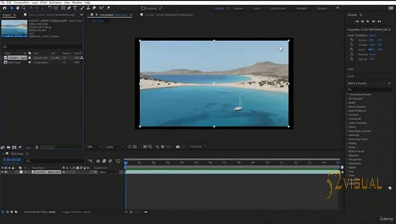Image resolution: width=396 pixels, height=224 pixels.
Task: Select the Type text tool
Action: [75, 8]
